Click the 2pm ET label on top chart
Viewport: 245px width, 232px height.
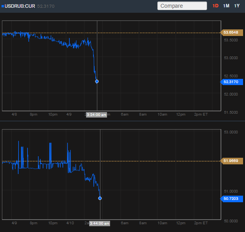pos(201,114)
